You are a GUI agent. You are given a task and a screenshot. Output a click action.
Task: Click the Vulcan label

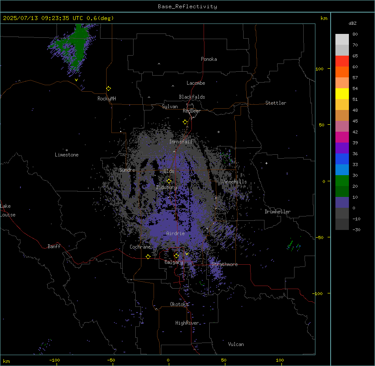[x=236, y=344]
